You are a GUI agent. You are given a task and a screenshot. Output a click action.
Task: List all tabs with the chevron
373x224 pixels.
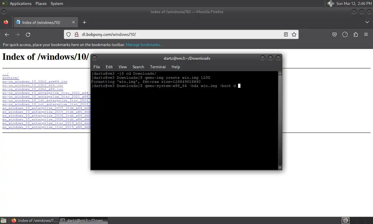[367, 22]
